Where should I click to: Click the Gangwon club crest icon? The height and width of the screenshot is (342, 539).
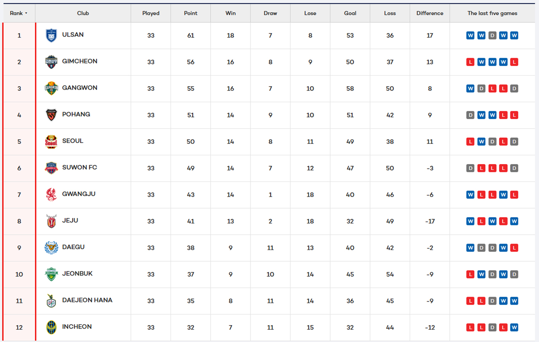point(51,88)
